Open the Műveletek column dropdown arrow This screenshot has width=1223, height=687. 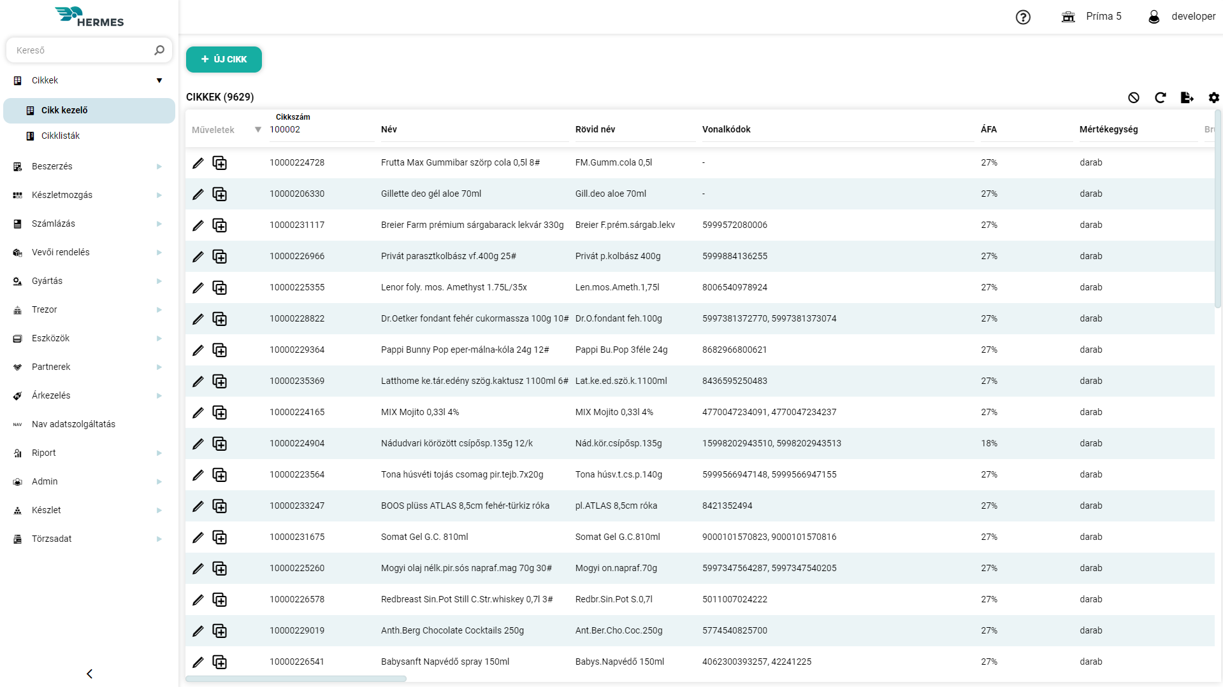click(257, 129)
